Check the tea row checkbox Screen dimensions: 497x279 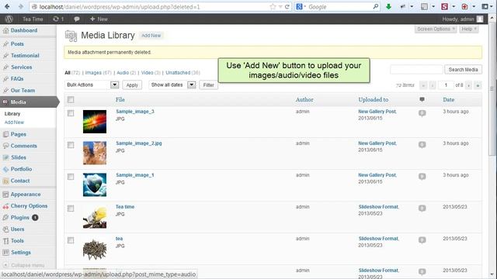71,240
